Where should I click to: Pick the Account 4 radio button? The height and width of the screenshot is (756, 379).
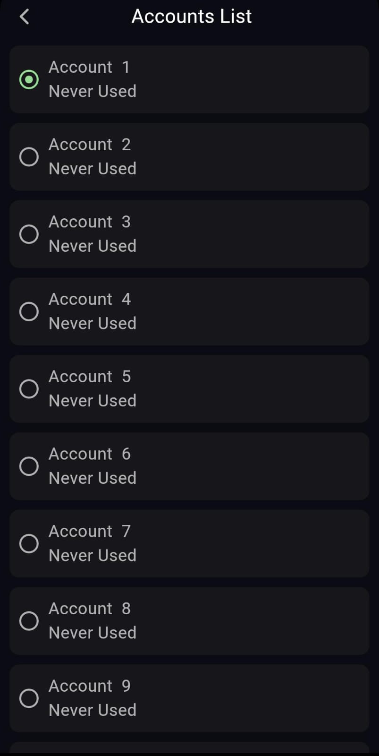pos(29,311)
